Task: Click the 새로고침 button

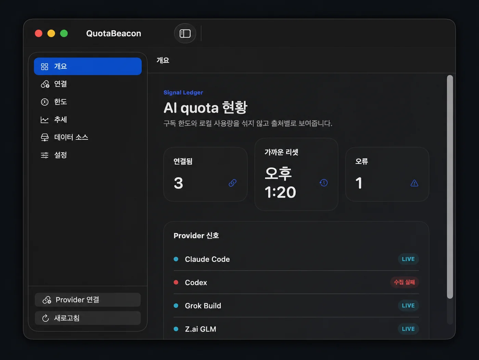Action: [x=88, y=318]
